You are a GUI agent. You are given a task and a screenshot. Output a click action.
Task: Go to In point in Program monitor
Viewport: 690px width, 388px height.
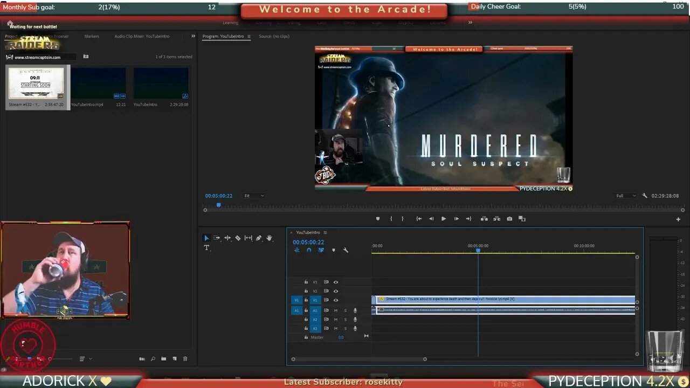419,219
